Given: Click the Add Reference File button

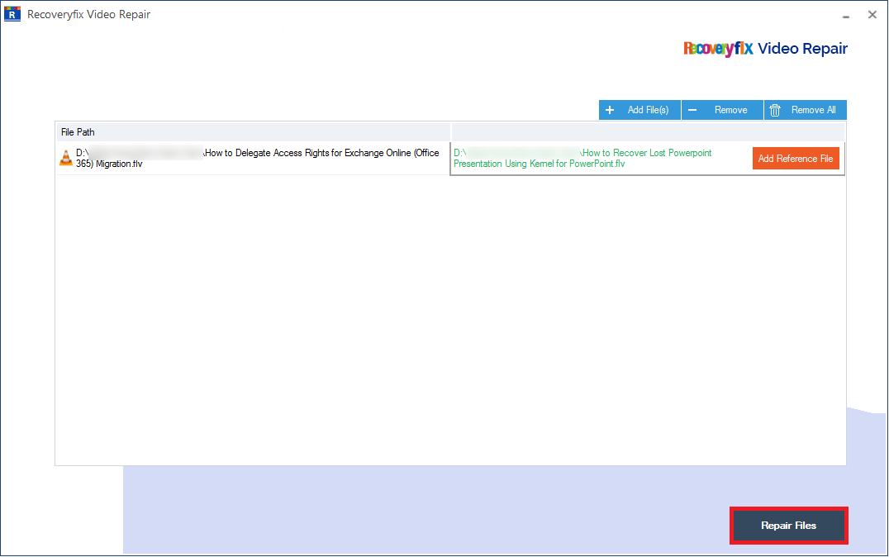Looking at the screenshot, I should [x=796, y=159].
